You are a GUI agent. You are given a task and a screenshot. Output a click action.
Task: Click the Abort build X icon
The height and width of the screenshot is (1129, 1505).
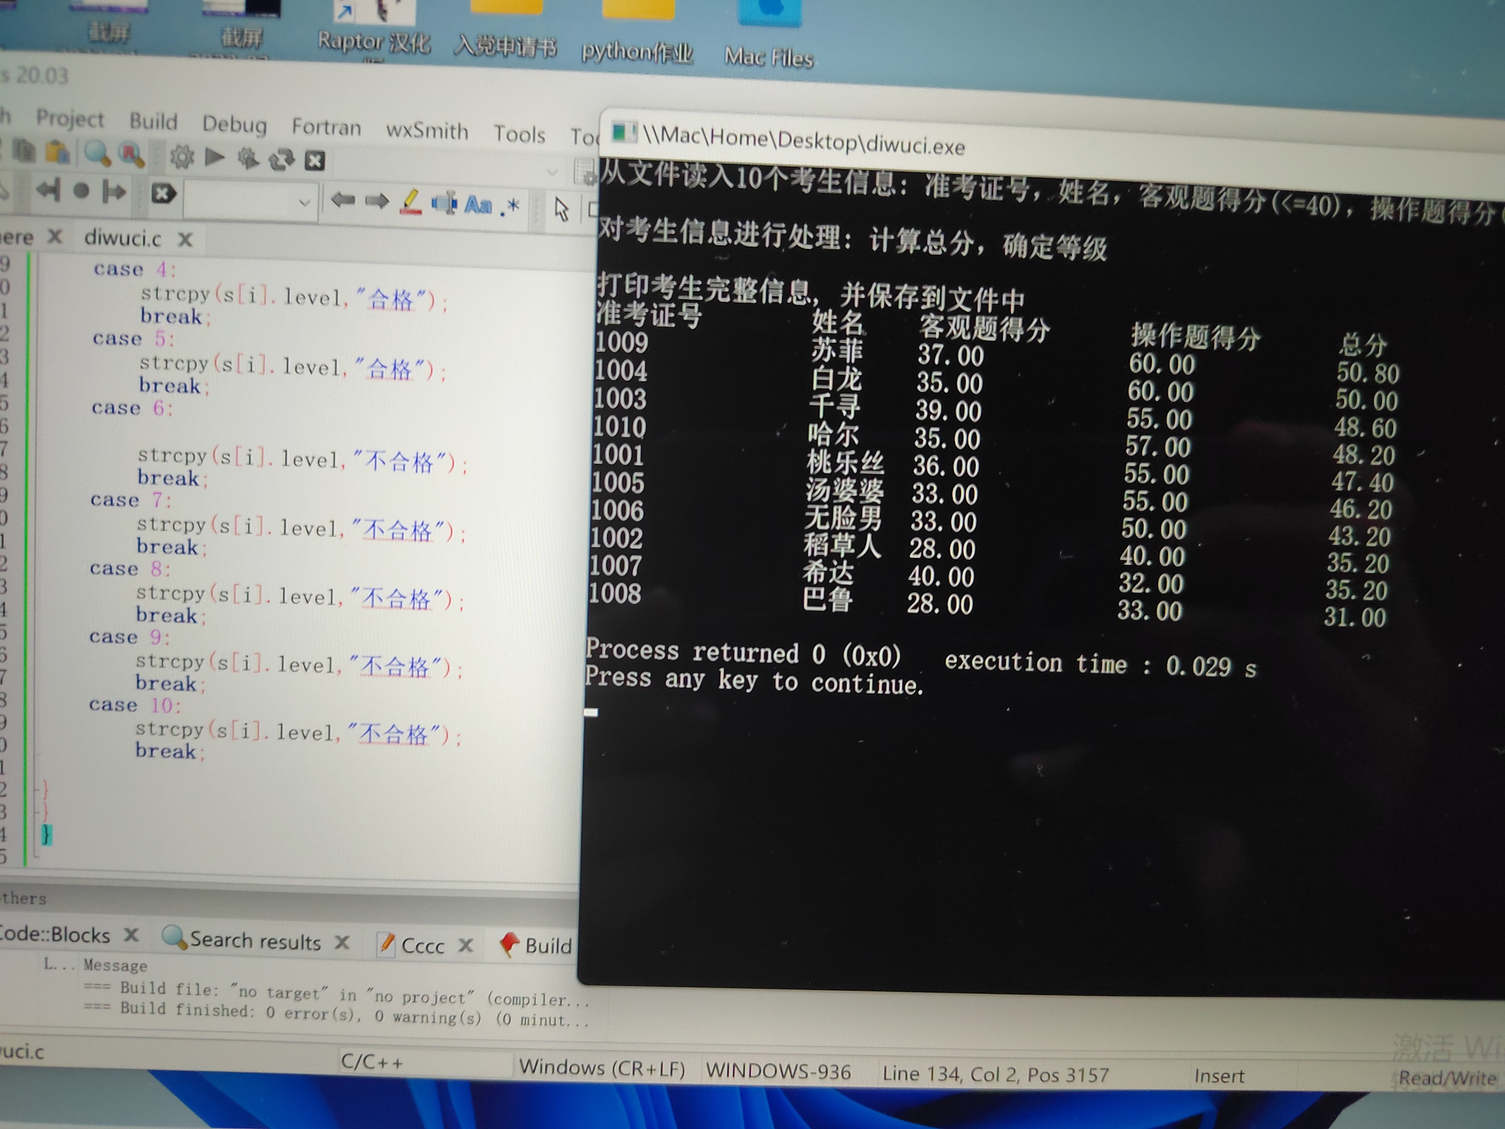[x=314, y=161]
